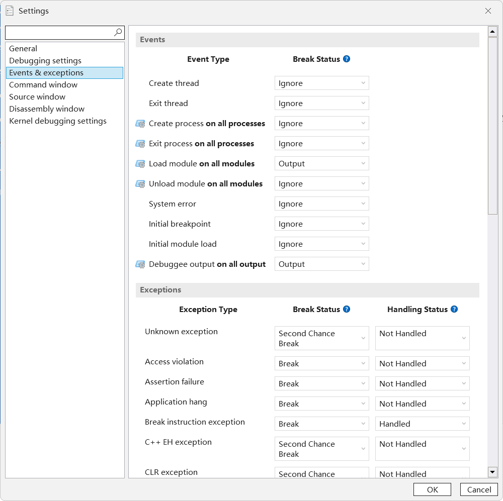Open Exit process break status dropdown
503x501 pixels.
(322, 144)
